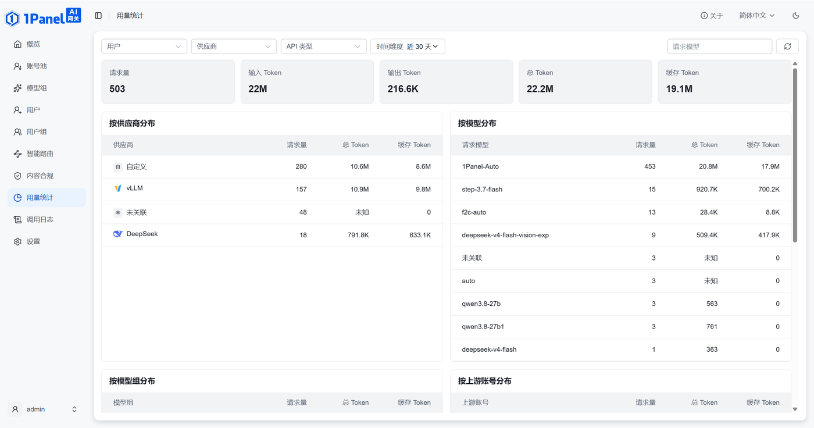Click the 总 Token 22.2M summary card
The height and width of the screenshot is (428, 814).
coord(585,82)
